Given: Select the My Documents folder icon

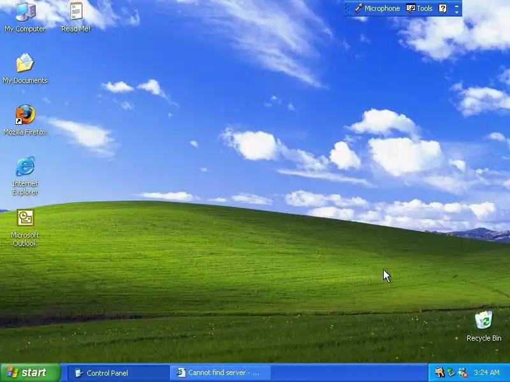Looking at the screenshot, I should pos(25,69).
